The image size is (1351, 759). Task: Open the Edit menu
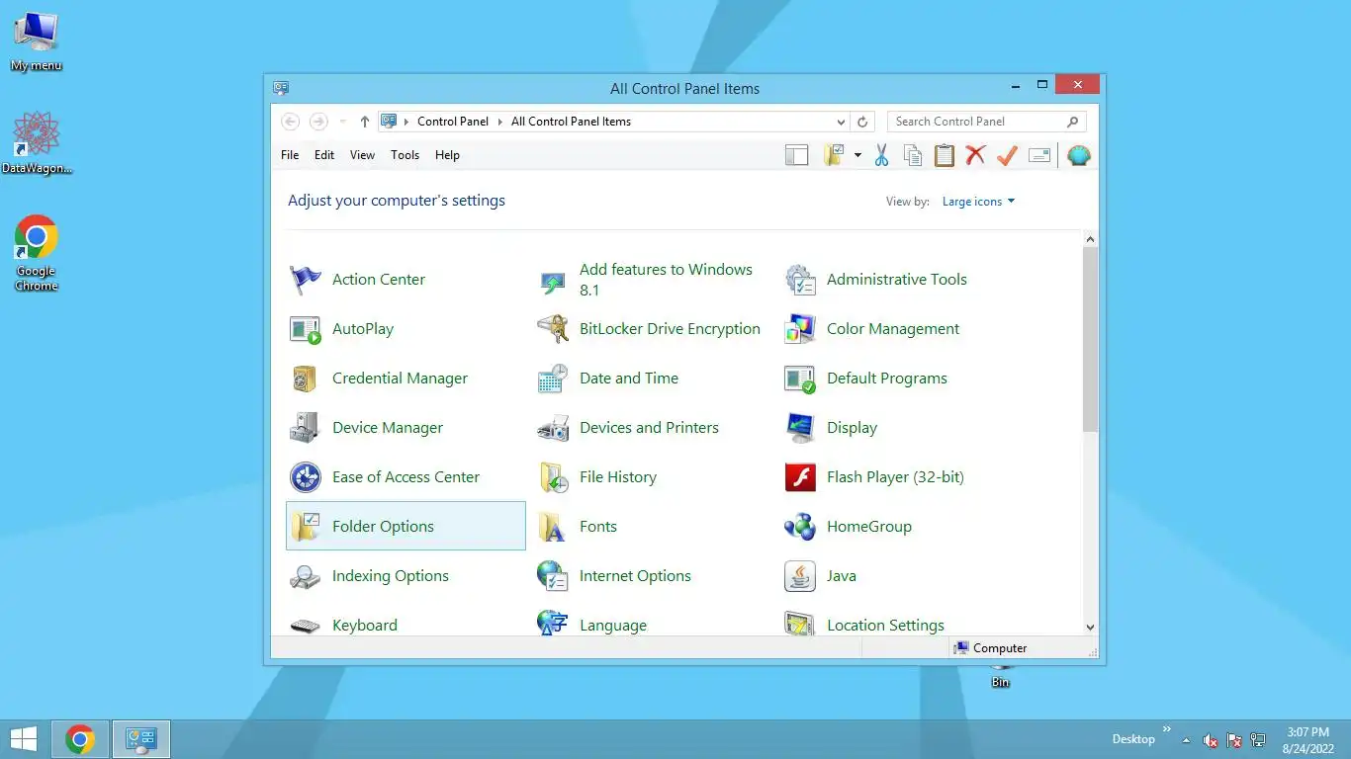324,155
